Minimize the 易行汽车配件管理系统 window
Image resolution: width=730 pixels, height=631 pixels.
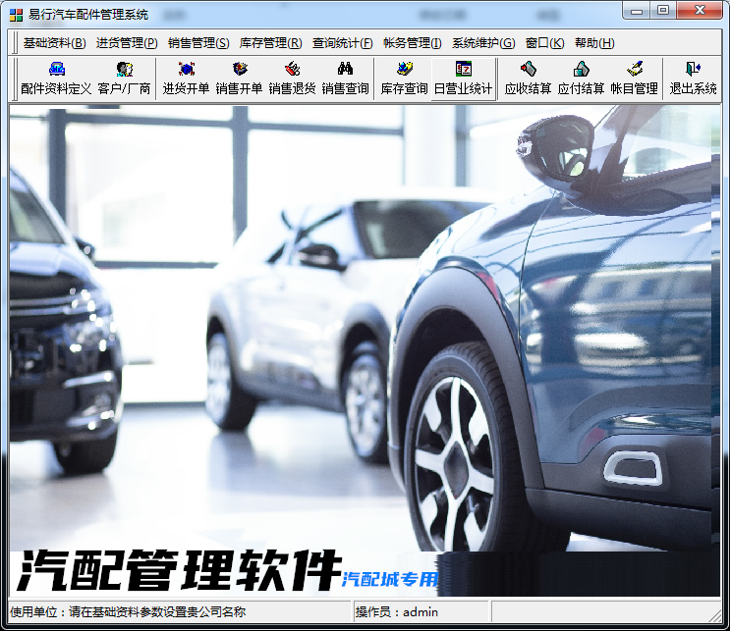coord(636,10)
